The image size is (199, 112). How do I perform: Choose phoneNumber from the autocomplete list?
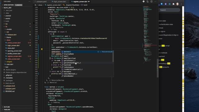[87, 76]
